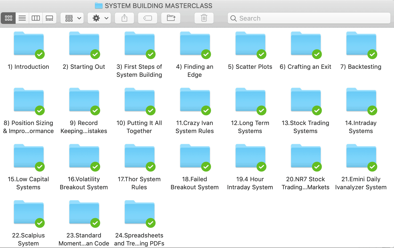Click the Edit Tags toolbar button
Screen dimensions: 394x248
[148, 18]
